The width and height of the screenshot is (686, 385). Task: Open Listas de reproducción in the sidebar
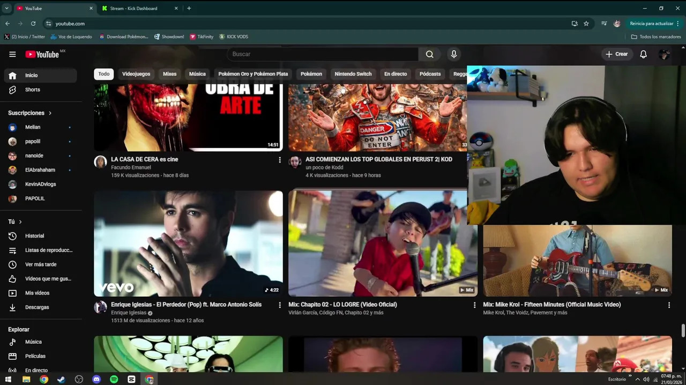click(41, 250)
